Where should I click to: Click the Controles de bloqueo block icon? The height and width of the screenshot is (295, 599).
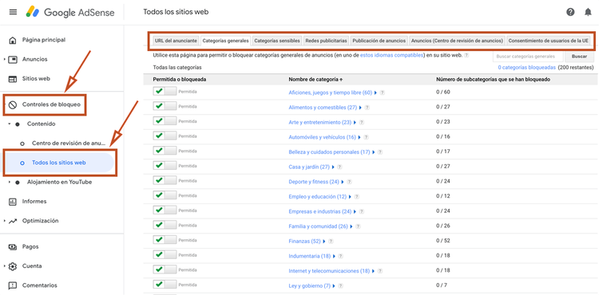click(x=13, y=104)
